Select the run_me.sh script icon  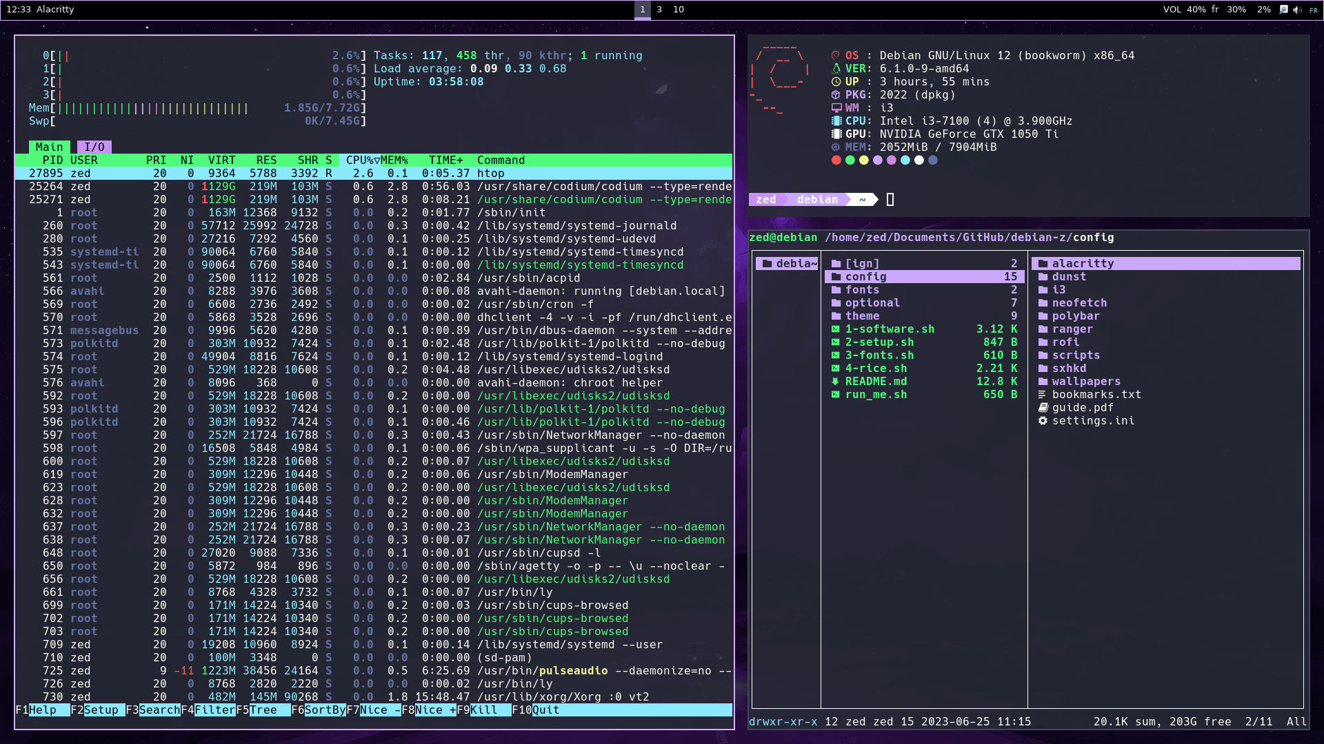836,394
